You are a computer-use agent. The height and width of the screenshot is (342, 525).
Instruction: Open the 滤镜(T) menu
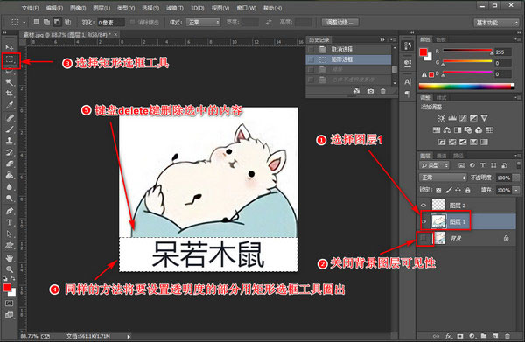click(x=175, y=8)
